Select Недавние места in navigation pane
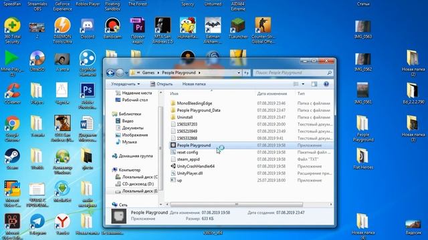 (133, 93)
